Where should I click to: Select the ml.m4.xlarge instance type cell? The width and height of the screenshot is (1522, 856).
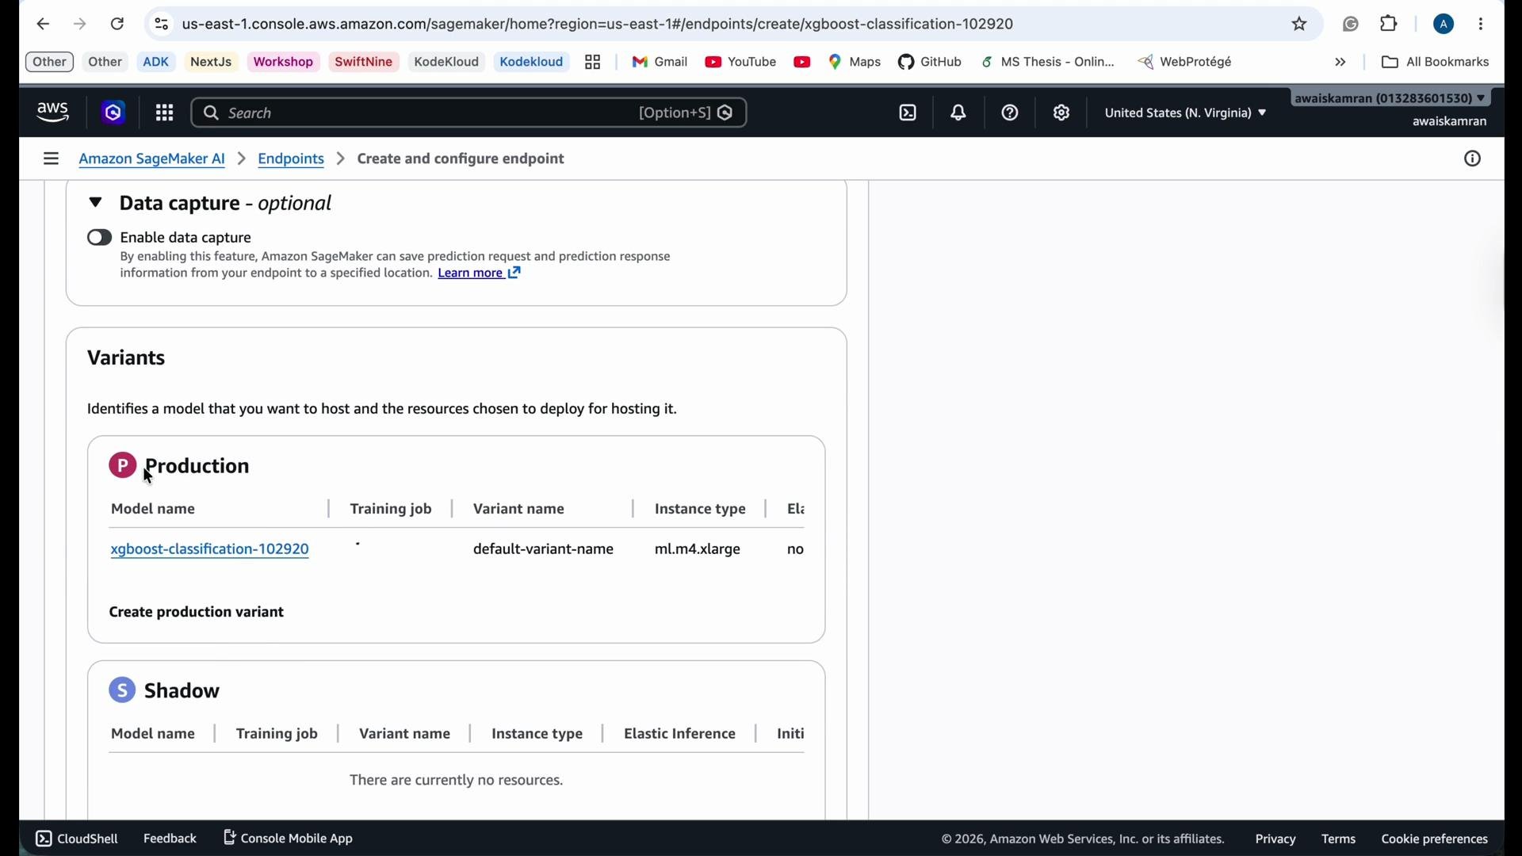pyautogui.click(x=698, y=550)
